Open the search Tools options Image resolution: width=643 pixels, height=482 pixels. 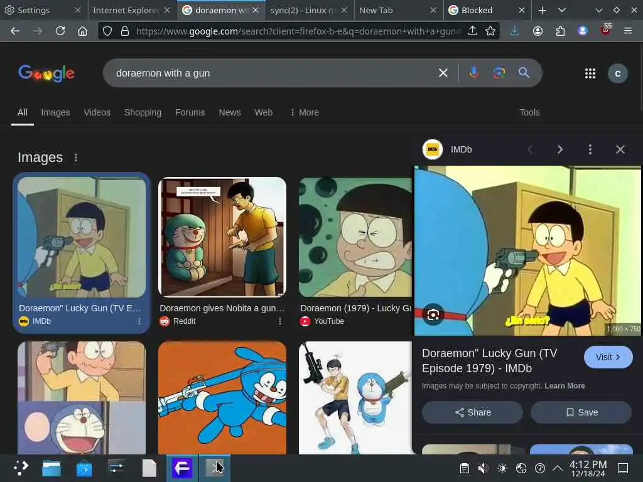pyautogui.click(x=529, y=112)
